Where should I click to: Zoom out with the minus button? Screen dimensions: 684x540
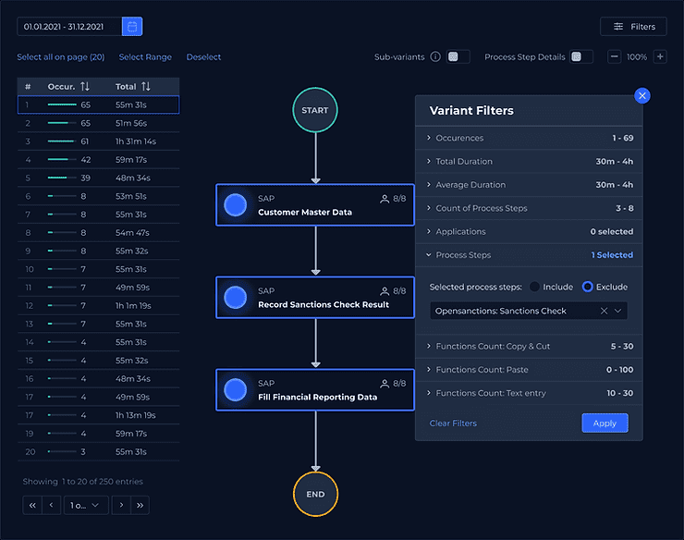click(615, 57)
